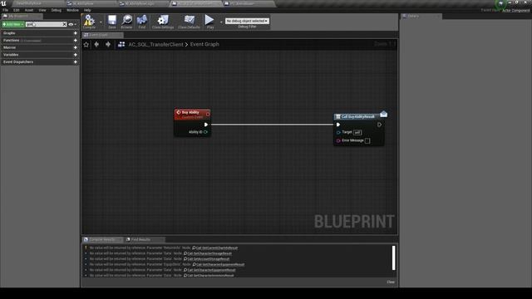Screen dimensions: 532x299
Task: Expand the Variables section
Action: [x=11, y=55]
